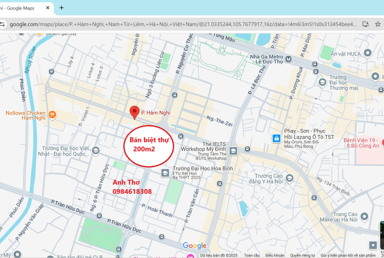The image size is (384, 258).
Task: Bookmark this page with the star icon
Action: [378, 24]
